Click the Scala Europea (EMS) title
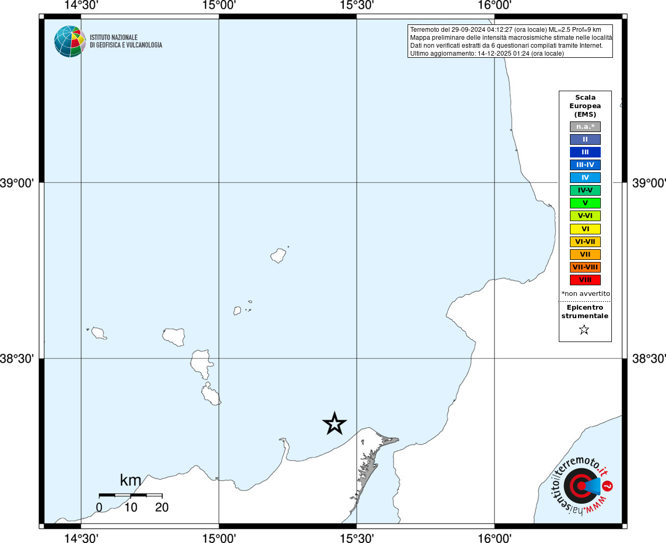 click(x=585, y=106)
